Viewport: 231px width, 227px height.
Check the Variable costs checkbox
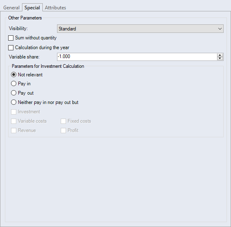(13, 121)
